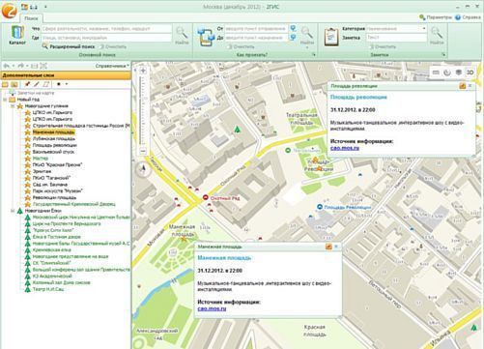Click Очистить in the Основной поиск section
Viewport: 484px width, 349px height.
113,46
